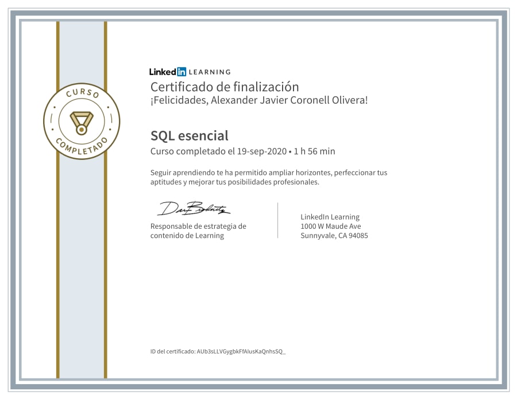
Task: Select the "Certificado de finalización" heading
Action: tap(225, 87)
